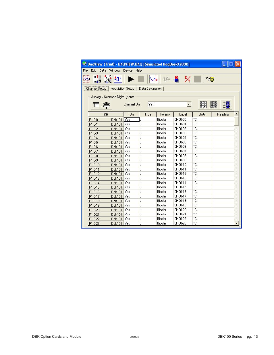Click label cell CH00-03
This screenshot has height=355, width=274.
[x=183, y=133]
